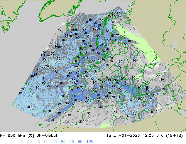
Task: Click the 'RH 850 hPa [%]' title text
Action: [17, 135]
